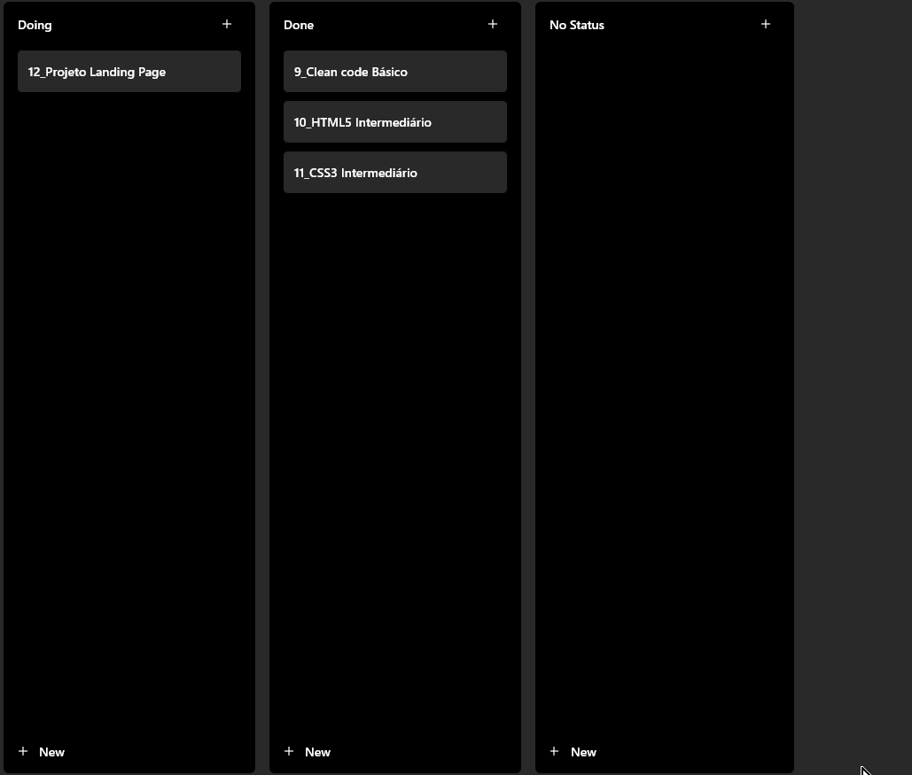Screen dimensions: 912x775
Task: Select the Doing column header
Action: coord(35,25)
